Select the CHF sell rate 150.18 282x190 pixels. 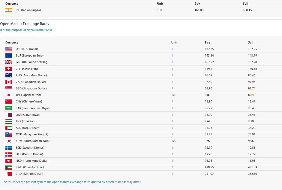(252, 69)
